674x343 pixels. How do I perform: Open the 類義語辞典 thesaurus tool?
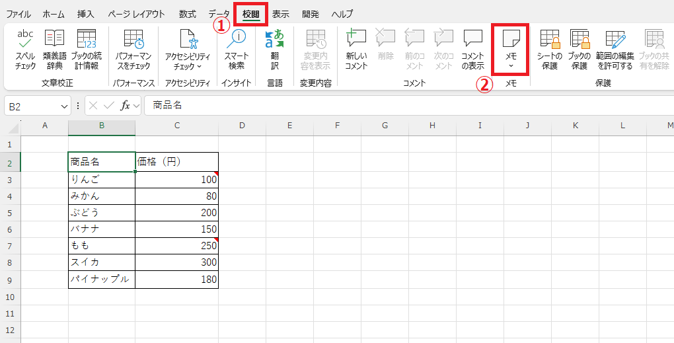click(54, 49)
